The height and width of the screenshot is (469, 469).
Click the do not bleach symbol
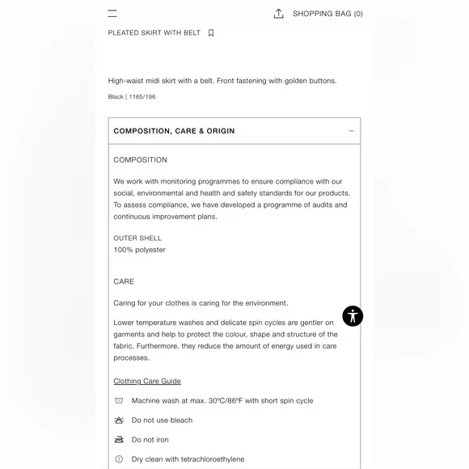[119, 420]
